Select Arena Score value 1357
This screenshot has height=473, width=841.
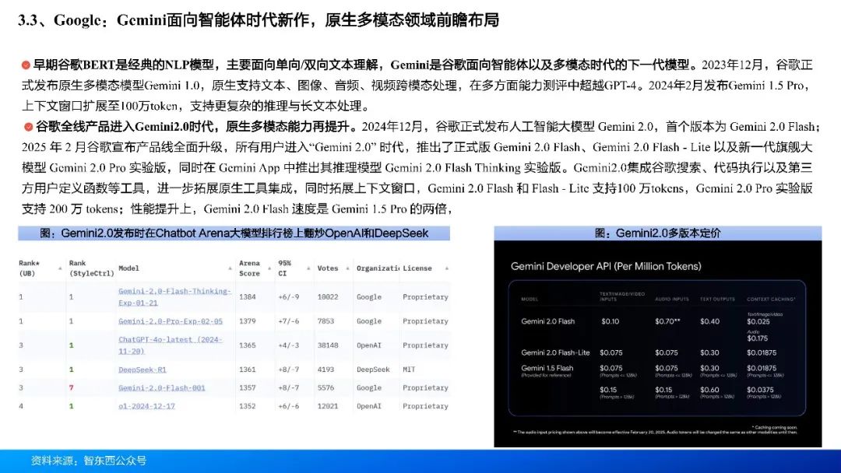pyautogui.click(x=248, y=388)
